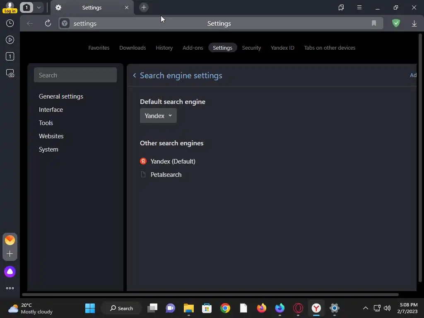Click the Log in profile icon
Viewport: 424px width, 318px height.
click(x=10, y=7)
